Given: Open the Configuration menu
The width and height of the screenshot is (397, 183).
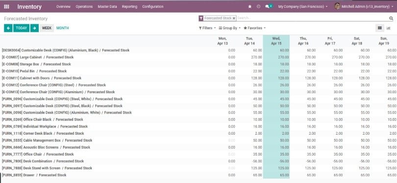Looking at the screenshot, I should 152,7.
